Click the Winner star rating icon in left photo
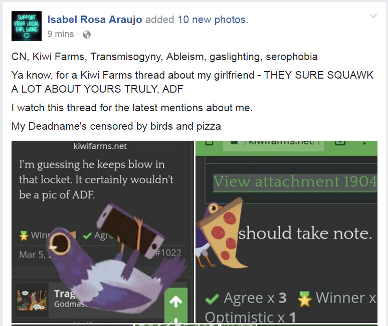Screen dimensions: 388x326 pyautogui.click(x=24, y=235)
